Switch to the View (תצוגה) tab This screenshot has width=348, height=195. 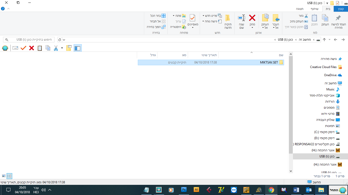pos(300,9)
